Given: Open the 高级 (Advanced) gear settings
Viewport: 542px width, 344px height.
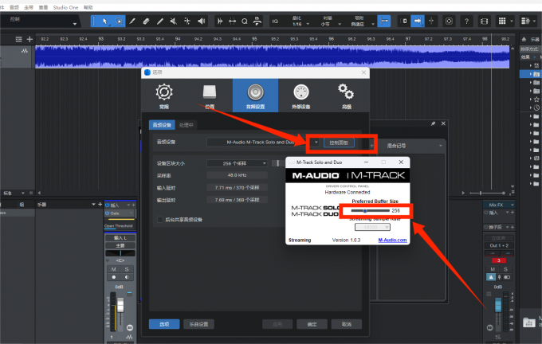Looking at the screenshot, I should (346, 95).
